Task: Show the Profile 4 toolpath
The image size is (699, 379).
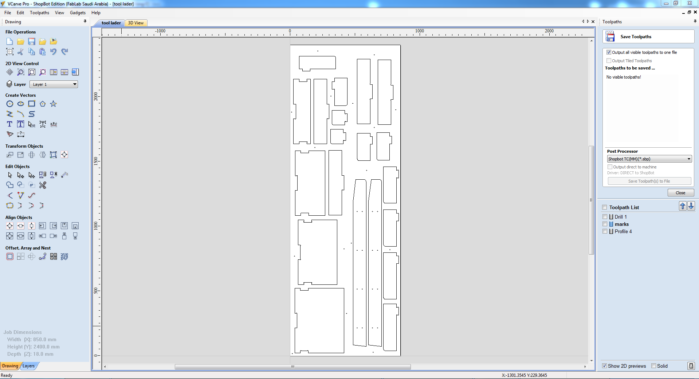Action: pyautogui.click(x=605, y=231)
